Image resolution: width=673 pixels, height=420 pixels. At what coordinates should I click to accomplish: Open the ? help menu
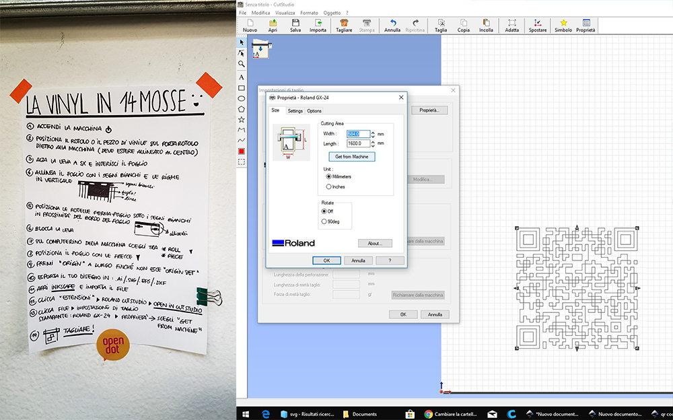coord(347,13)
